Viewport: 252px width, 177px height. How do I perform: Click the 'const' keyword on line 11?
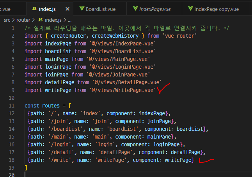coord(32,106)
